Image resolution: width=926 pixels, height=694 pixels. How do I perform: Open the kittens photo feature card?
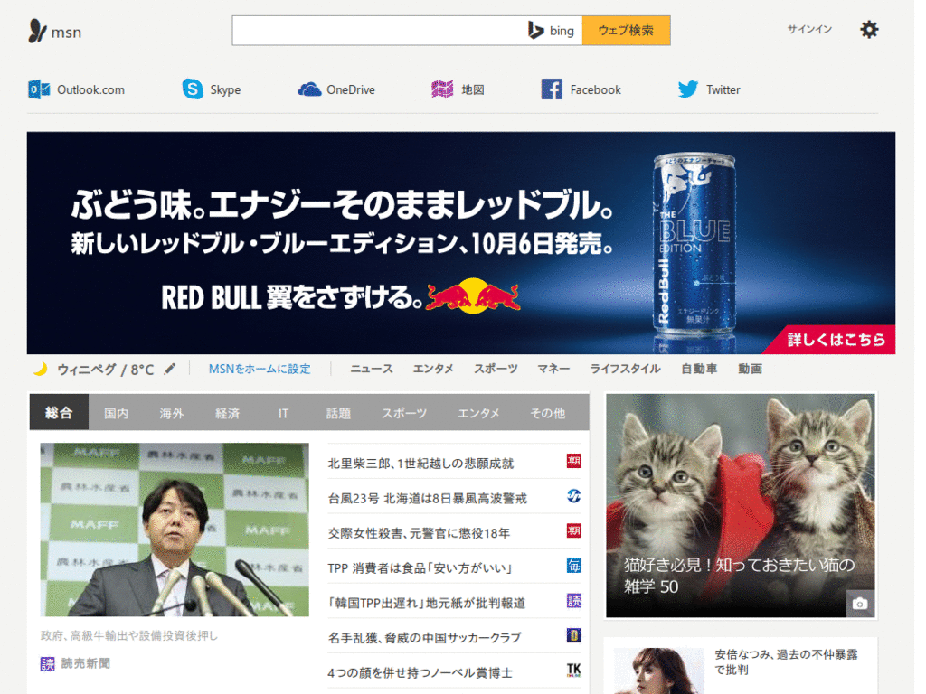click(x=740, y=506)
